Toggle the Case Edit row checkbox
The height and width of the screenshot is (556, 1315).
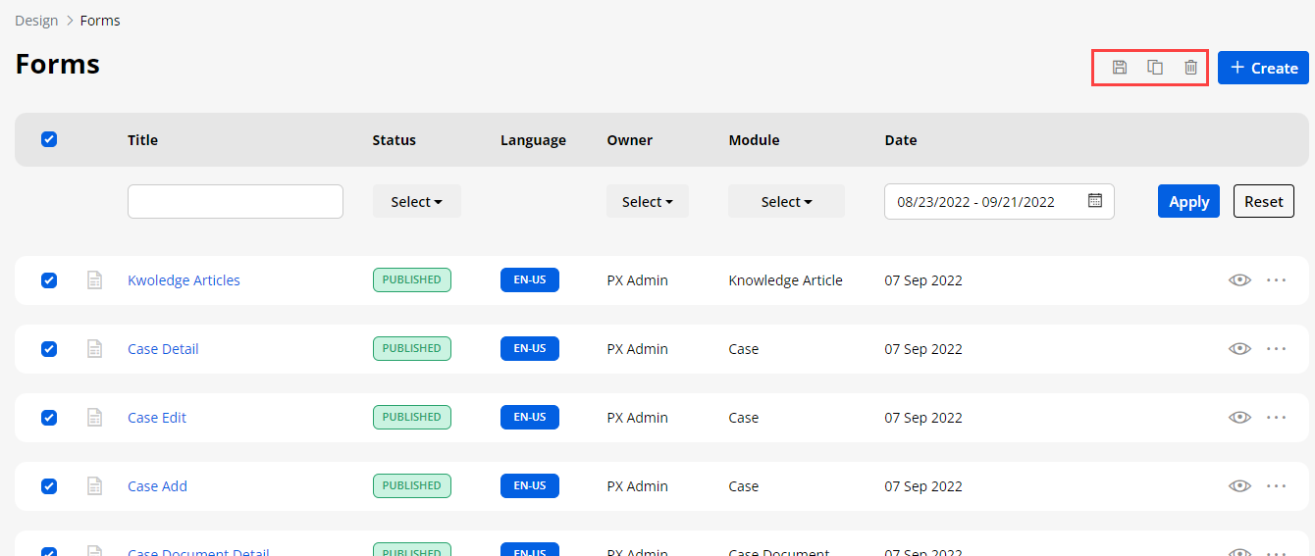tap(49, 418)
